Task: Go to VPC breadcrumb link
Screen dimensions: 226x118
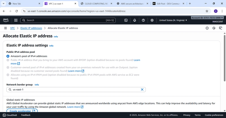Action: (x=12, y=28)
